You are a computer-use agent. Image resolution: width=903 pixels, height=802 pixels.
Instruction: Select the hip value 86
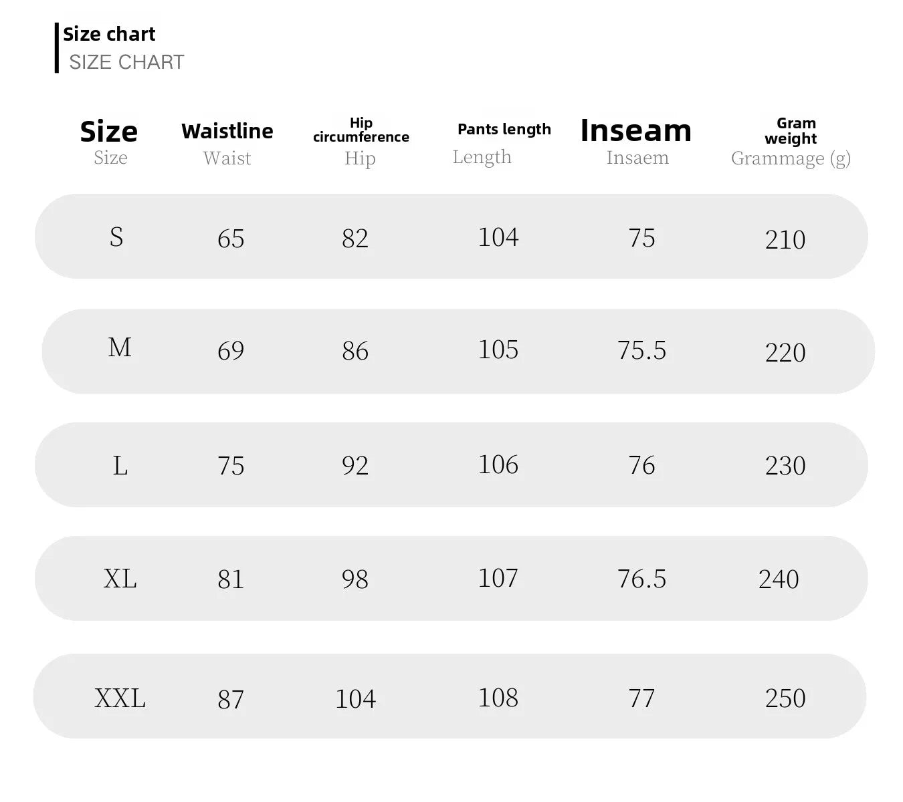point(355,351)
